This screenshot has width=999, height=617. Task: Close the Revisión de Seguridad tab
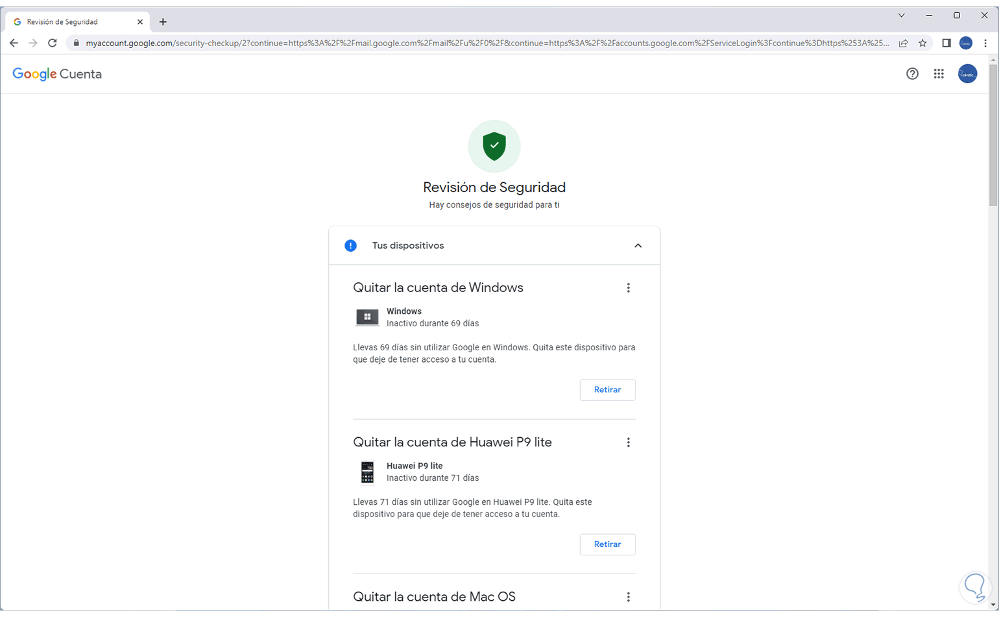coord(140,22)
